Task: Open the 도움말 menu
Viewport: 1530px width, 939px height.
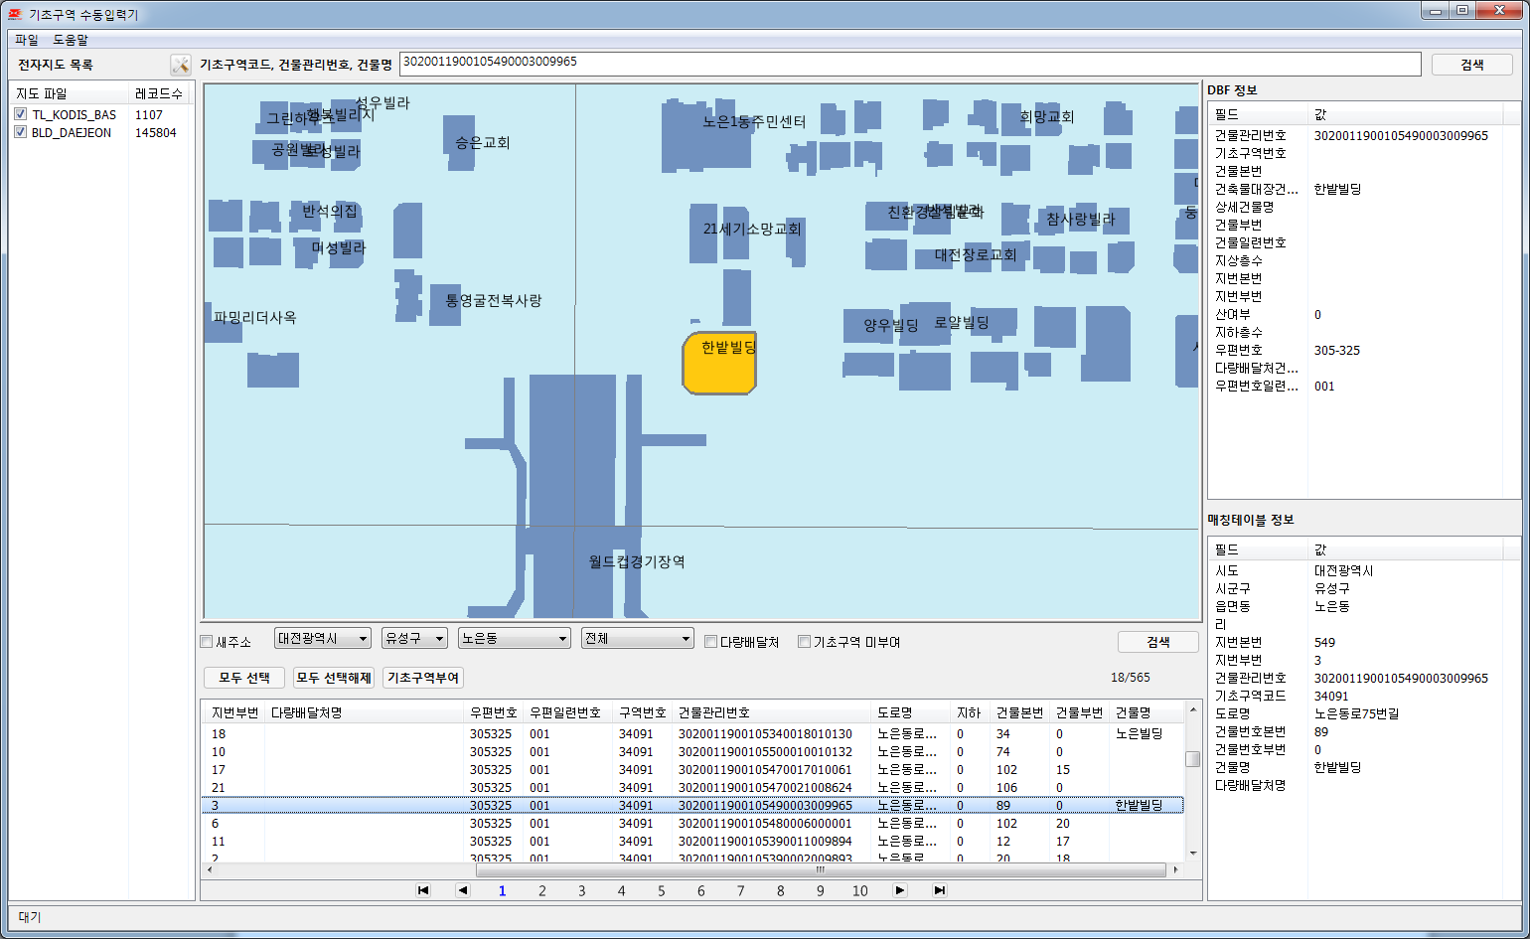Action: click(71, 40)
